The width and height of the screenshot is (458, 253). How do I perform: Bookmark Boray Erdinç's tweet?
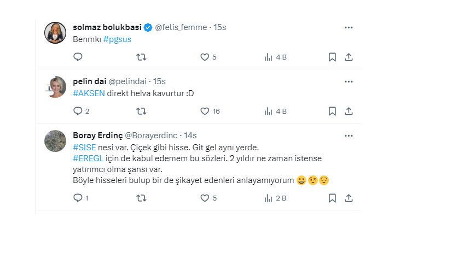332,198
